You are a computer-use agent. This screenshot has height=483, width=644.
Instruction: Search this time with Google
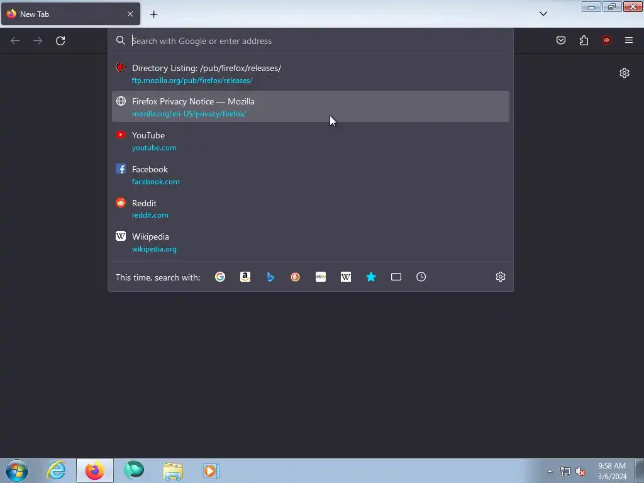click(220, 277)
